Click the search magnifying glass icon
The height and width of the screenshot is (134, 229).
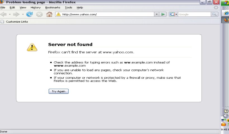214,14
